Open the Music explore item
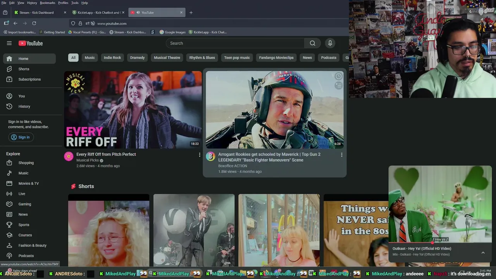 coord(29,173)
